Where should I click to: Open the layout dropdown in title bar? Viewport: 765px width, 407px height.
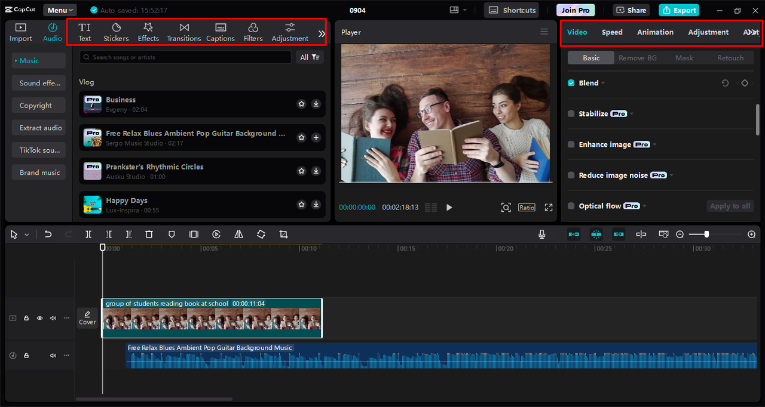click(459, 10)
